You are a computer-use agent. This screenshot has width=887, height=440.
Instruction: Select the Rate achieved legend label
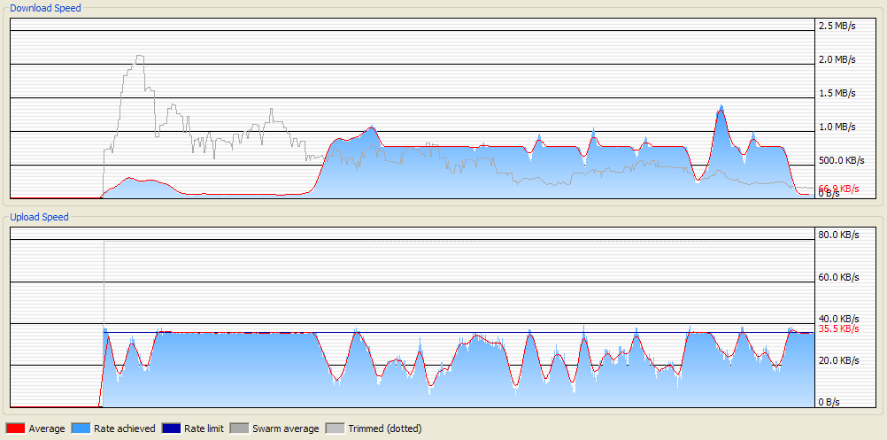click(x=125, y=428)
